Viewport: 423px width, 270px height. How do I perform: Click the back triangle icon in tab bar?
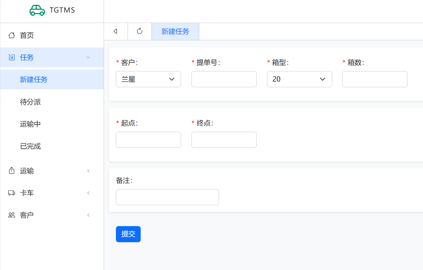pos(116,31)
